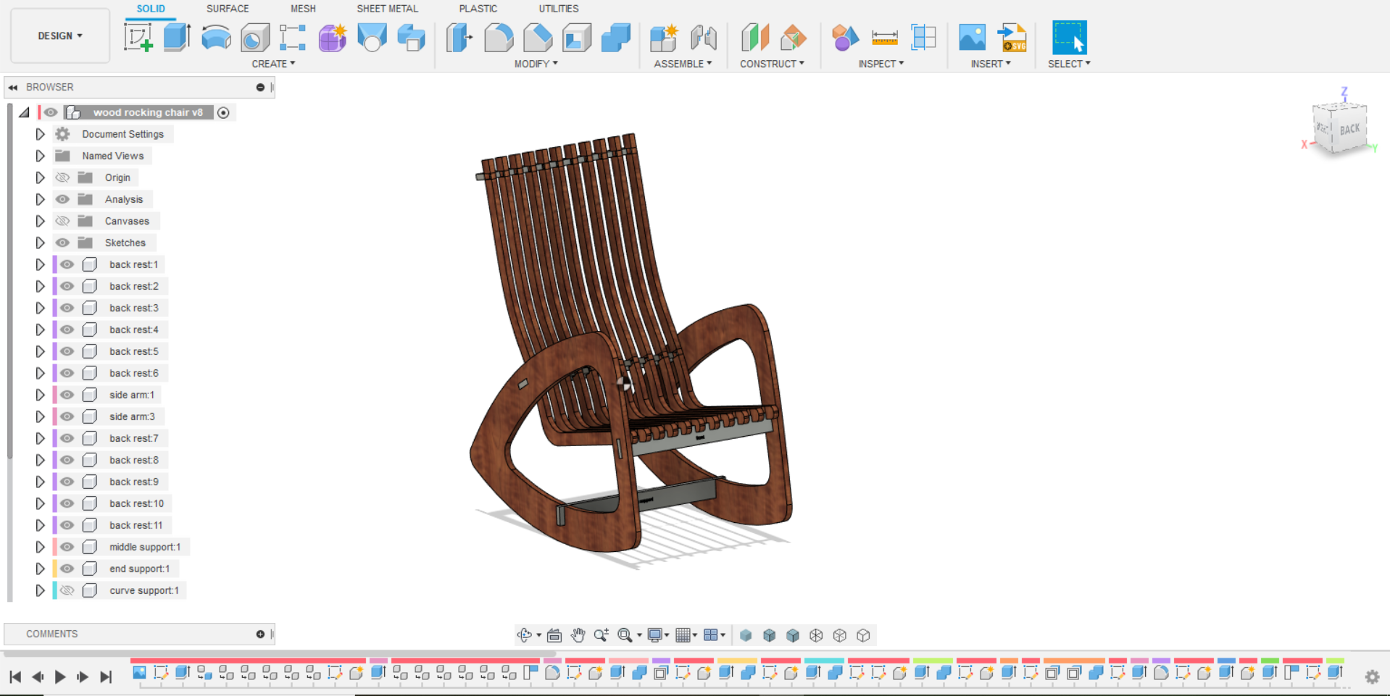Show the Origin folder
Image resolution: width=1390 pixels, height=696 pixels.
click(62, 177)
